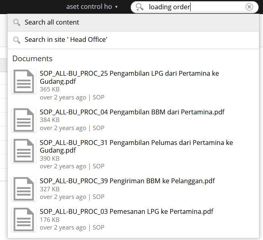Open the aset control ho dropdown
This screenshot has width=263, height=240.
pos(92,7)
